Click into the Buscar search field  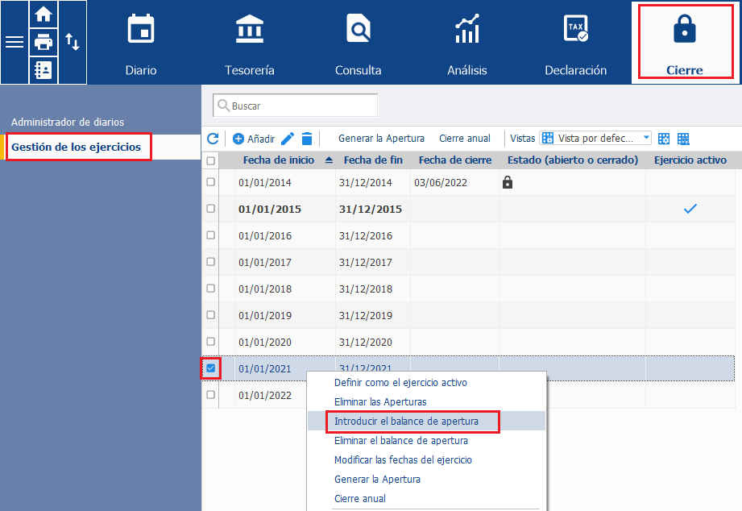pos(296,105)
